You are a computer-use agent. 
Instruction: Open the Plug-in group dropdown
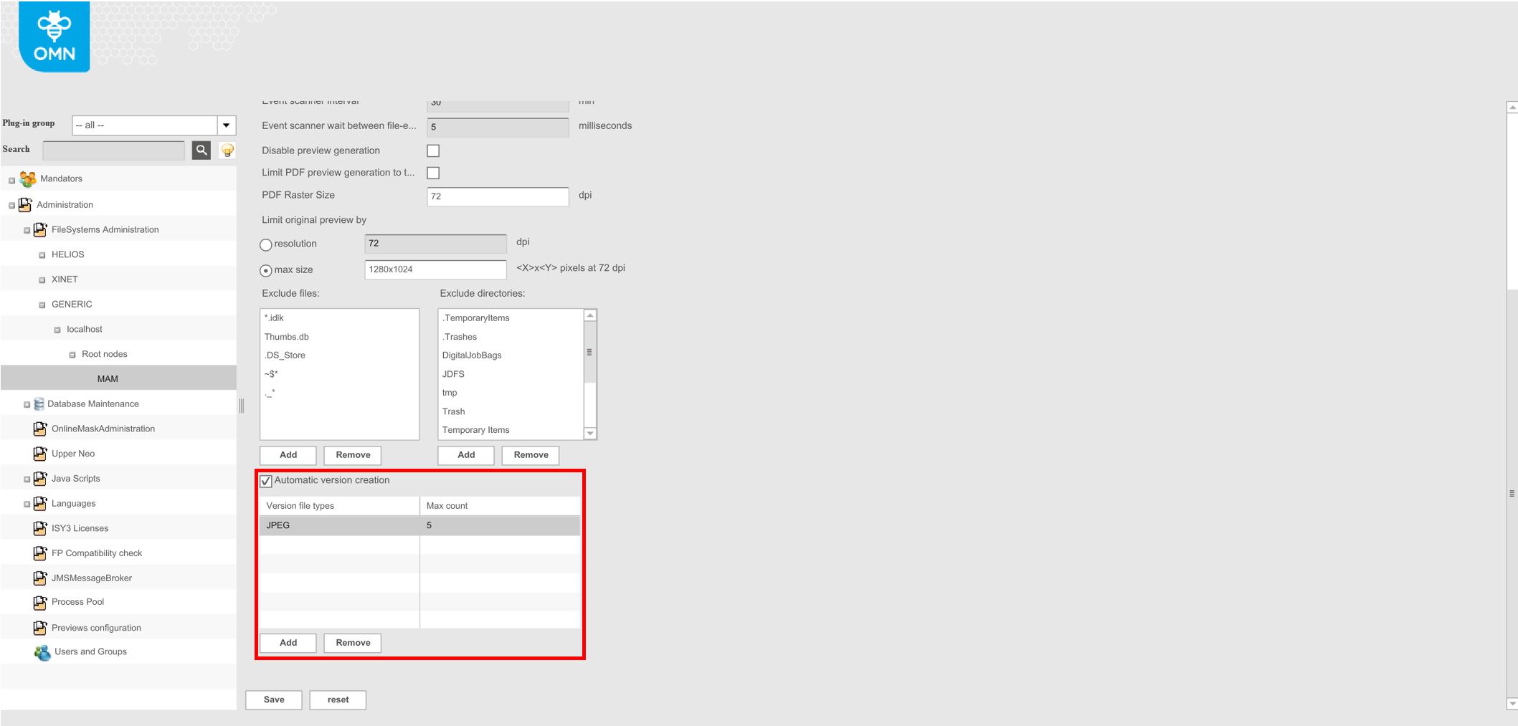pos(226,125)
